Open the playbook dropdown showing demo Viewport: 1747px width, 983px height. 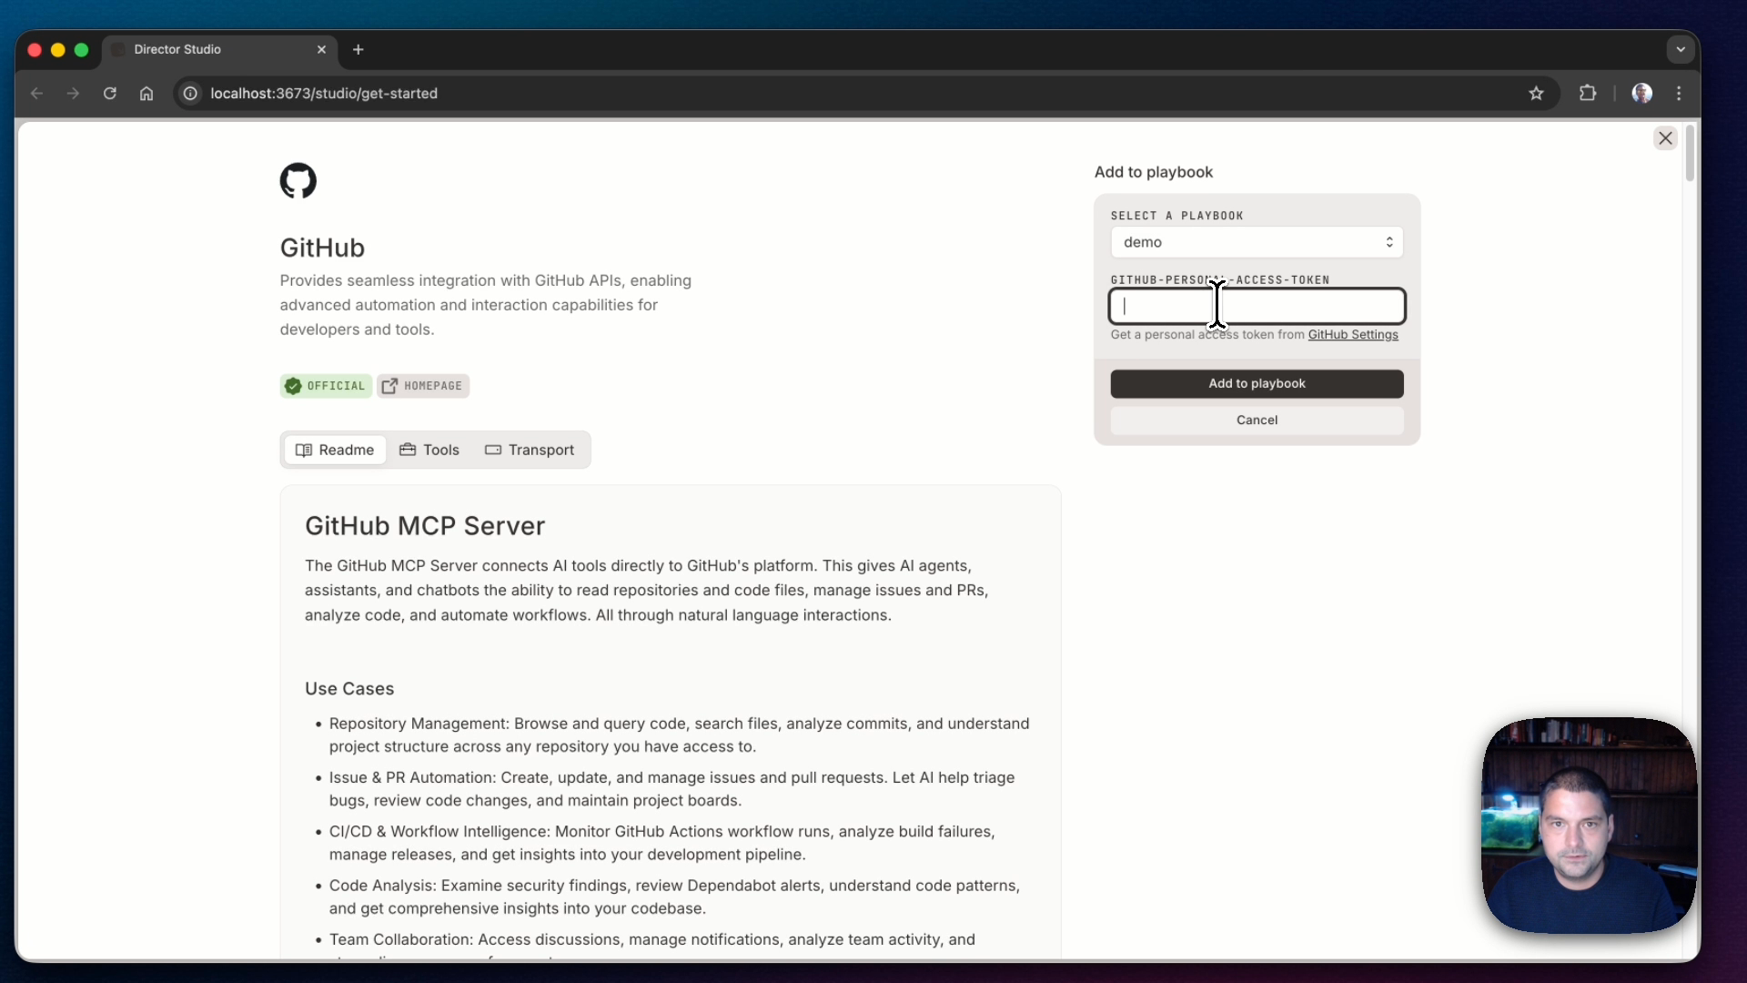(x=1257, y=242)
